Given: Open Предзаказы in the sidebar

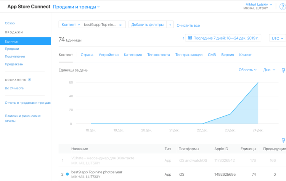Looking at the screenshot, I should (x=14, y=64).
